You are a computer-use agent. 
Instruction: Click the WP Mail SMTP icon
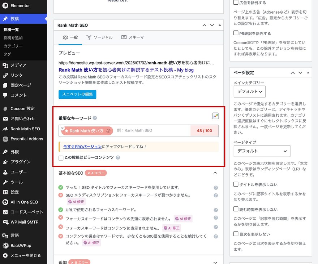(5, 222)
